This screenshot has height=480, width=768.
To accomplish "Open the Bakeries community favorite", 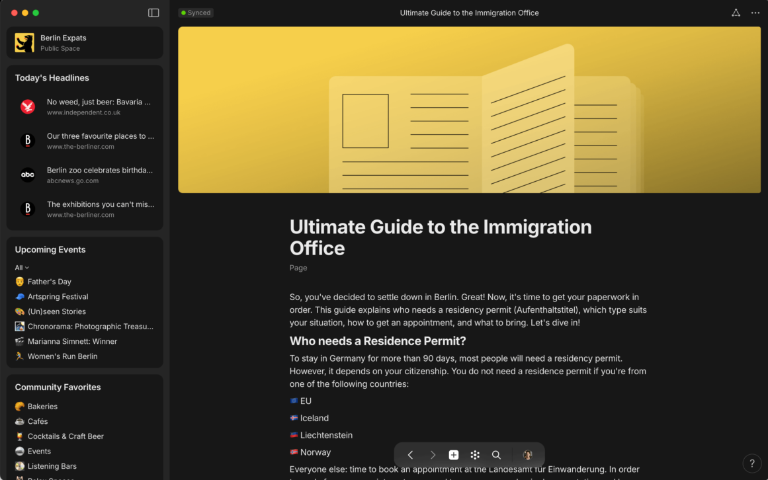I will (42, 407).
